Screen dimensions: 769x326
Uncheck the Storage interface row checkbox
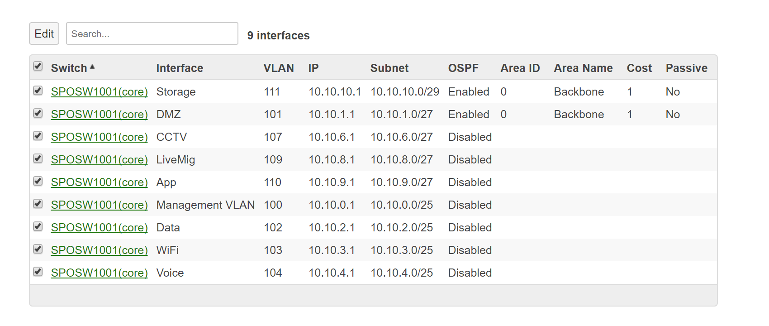[38, 91]
